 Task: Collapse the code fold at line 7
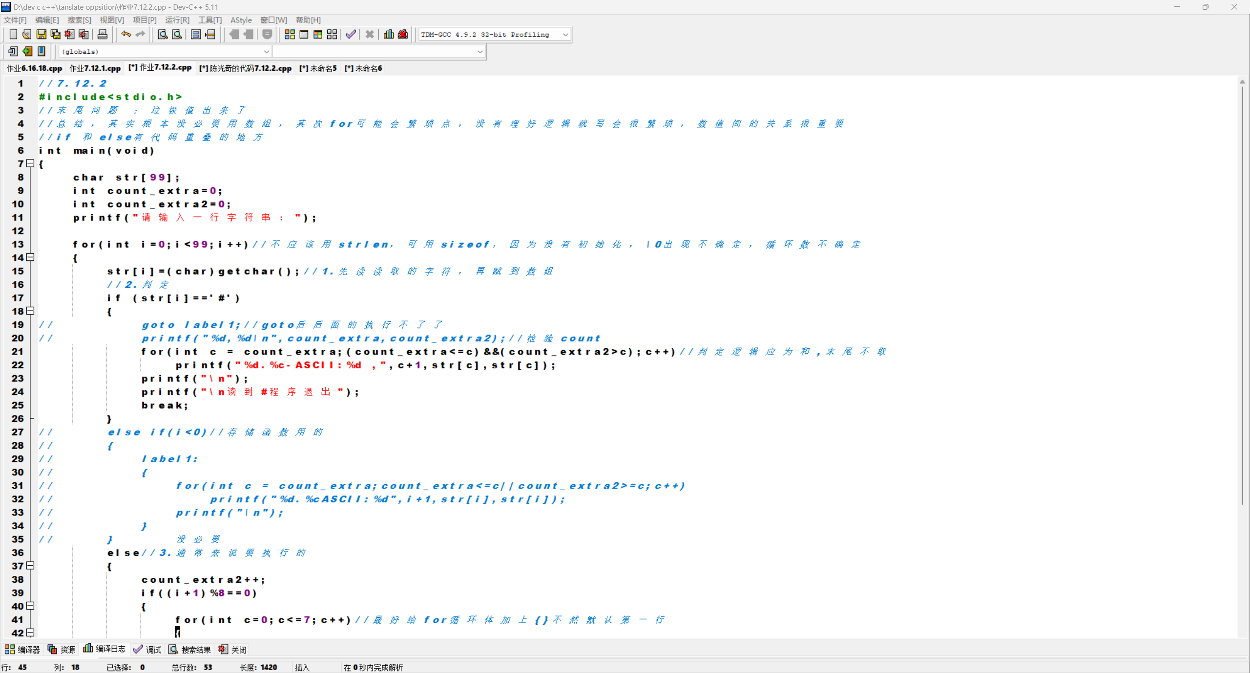tap(30, 163)
